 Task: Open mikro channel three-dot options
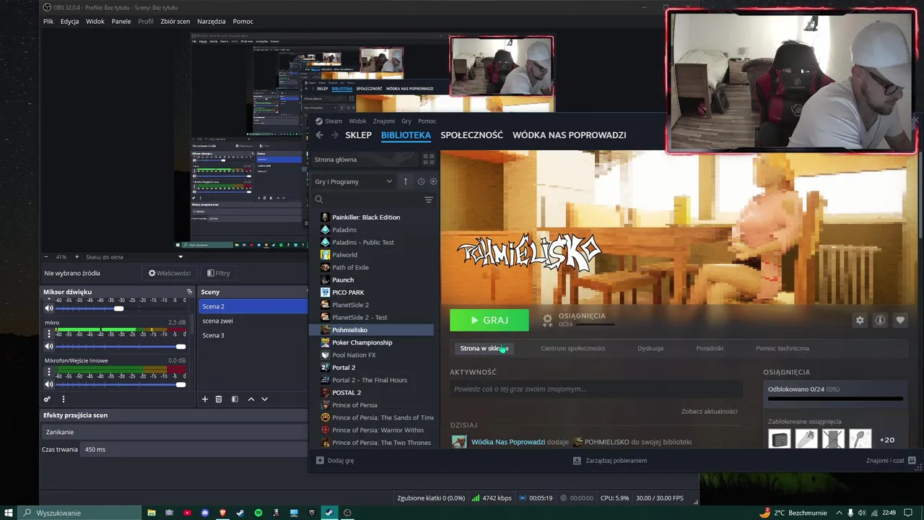[x=49, y=334]
